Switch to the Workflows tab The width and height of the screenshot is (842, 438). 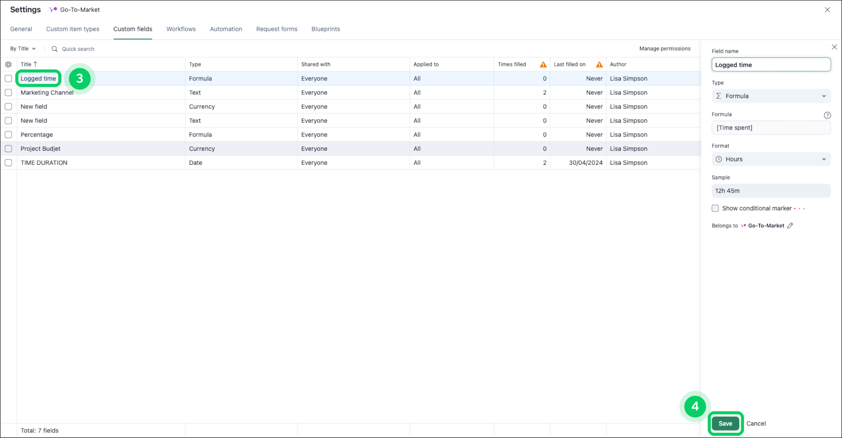pos(181,29)
